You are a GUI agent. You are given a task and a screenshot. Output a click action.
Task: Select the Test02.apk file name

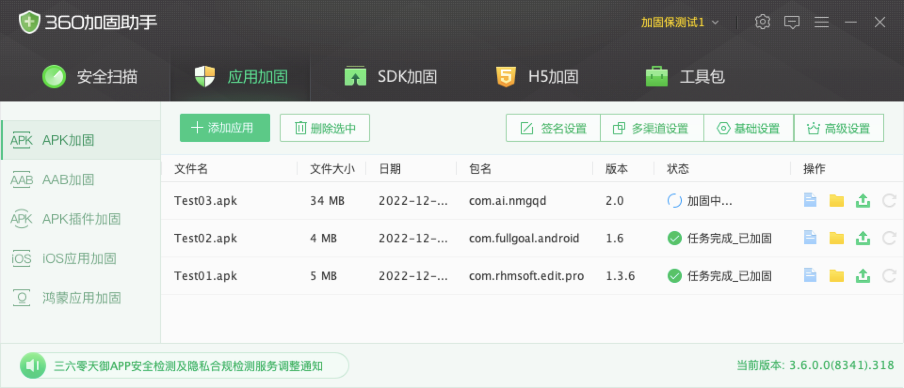click(x=205, y=238)
